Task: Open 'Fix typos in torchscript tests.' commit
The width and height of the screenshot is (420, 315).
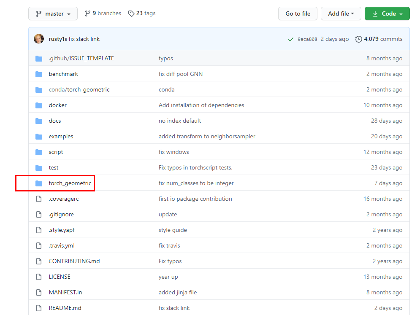Action: click(195, 167)
